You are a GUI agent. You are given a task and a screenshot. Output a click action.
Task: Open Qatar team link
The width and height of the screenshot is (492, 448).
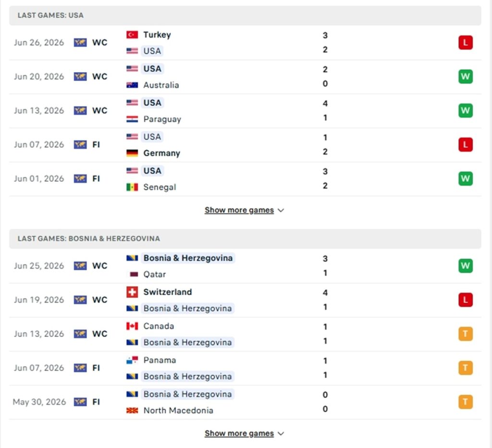tap(154, 274)
